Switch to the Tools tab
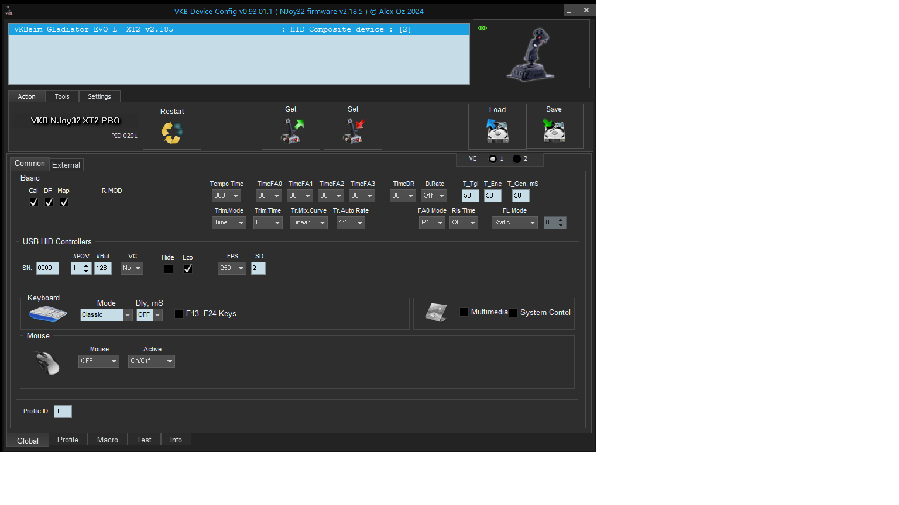899x505 pixels. (62, 96)
